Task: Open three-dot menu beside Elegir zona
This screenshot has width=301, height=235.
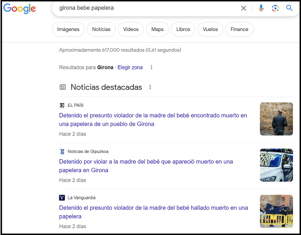Action: [151, 68]
